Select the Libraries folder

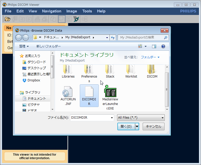pyautogui.click(x=68, y=71)
